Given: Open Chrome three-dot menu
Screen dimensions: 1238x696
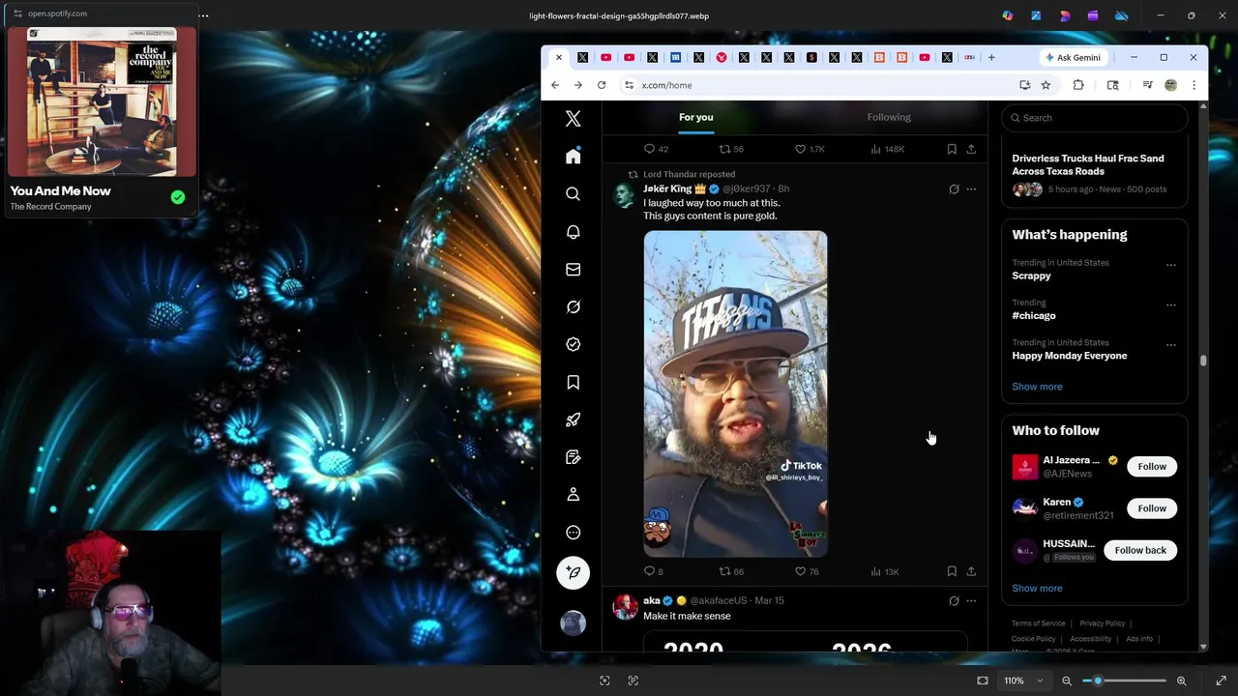Looking at the screenshot, I should point(1194,85).
